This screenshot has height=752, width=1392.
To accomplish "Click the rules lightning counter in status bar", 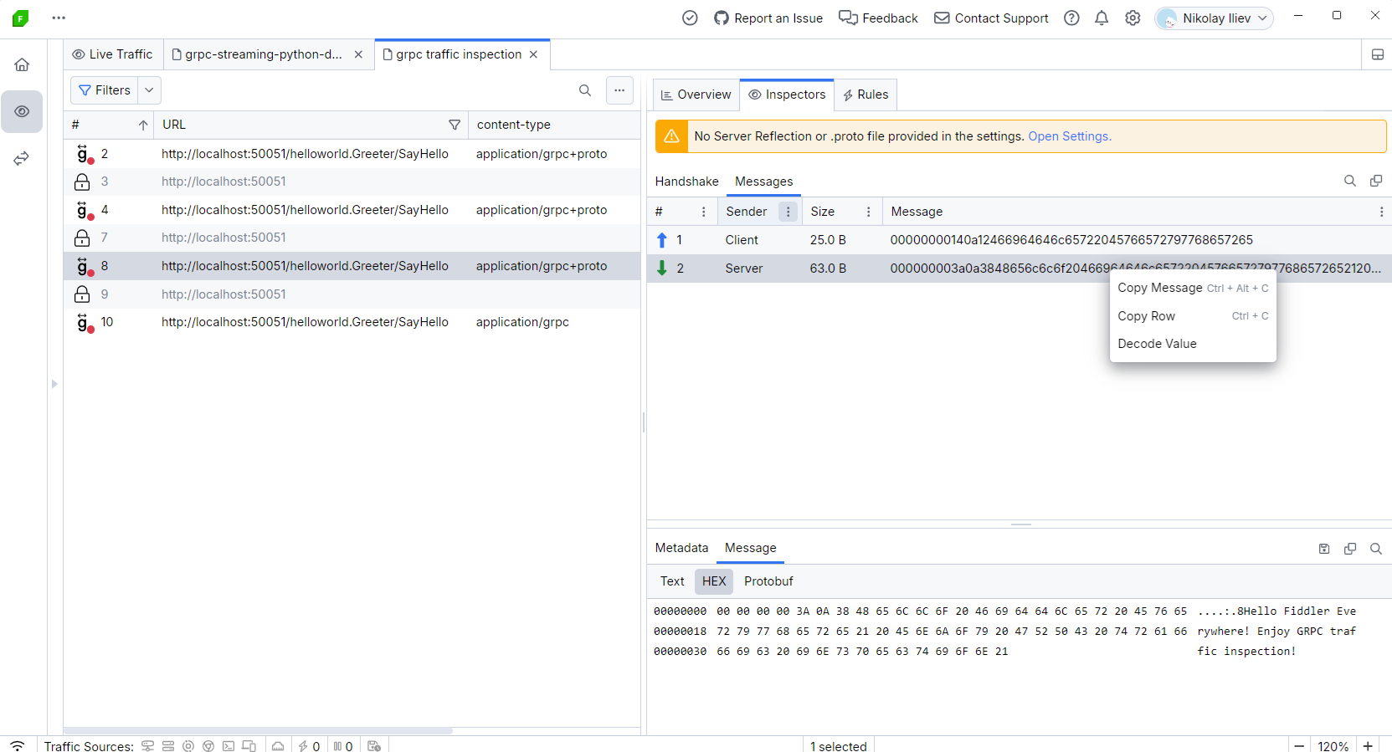I will tap(309, 745).
